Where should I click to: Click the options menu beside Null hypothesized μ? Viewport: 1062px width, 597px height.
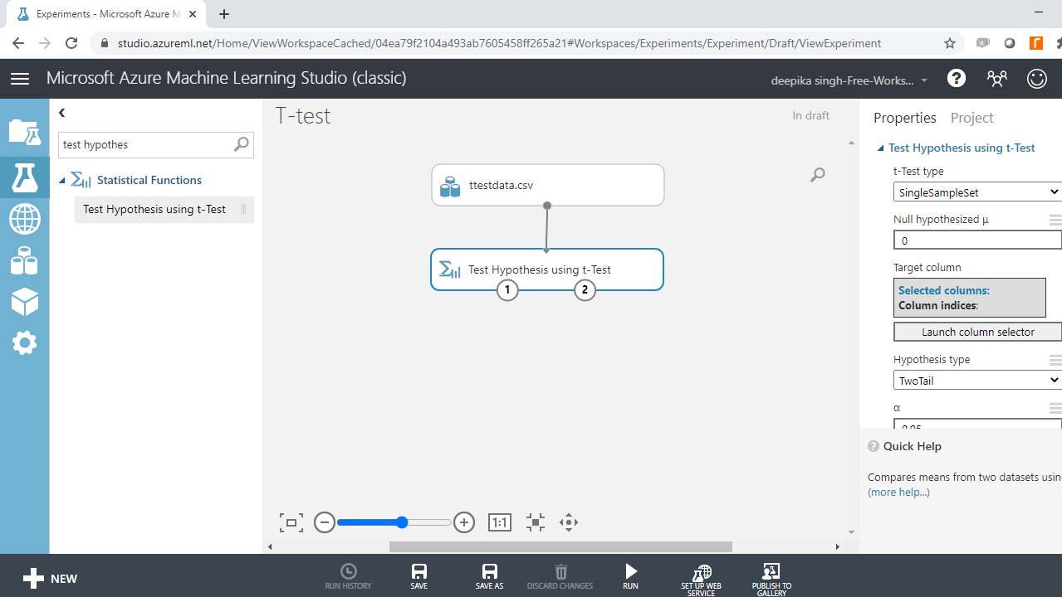(1055, 220)
